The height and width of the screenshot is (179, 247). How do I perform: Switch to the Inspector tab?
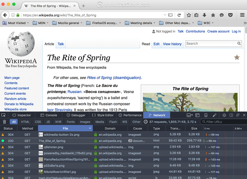22,115
